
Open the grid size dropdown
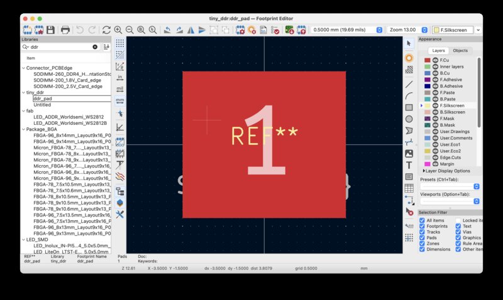(x=379, y=29)
